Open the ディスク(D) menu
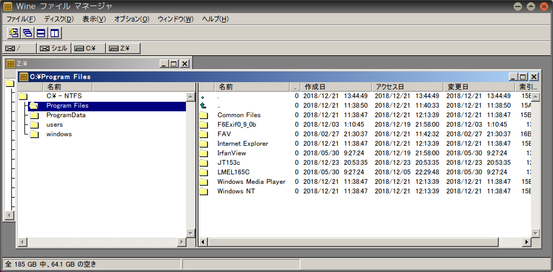The image size is (553, 272). (x=59, y=19)
